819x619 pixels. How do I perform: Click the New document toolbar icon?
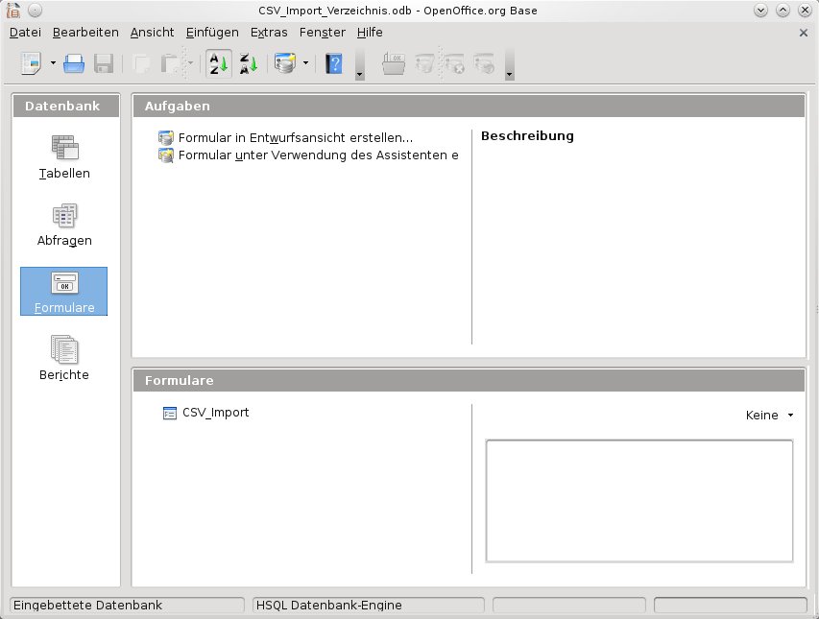click(x=32, y=64)
